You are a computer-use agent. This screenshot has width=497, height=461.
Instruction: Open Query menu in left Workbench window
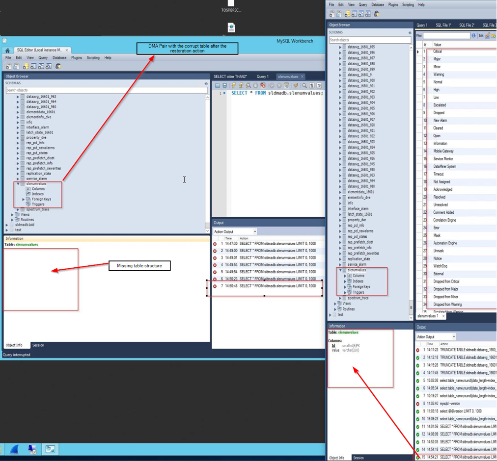click(43, 58)
